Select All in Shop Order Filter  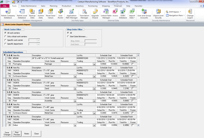68,33
